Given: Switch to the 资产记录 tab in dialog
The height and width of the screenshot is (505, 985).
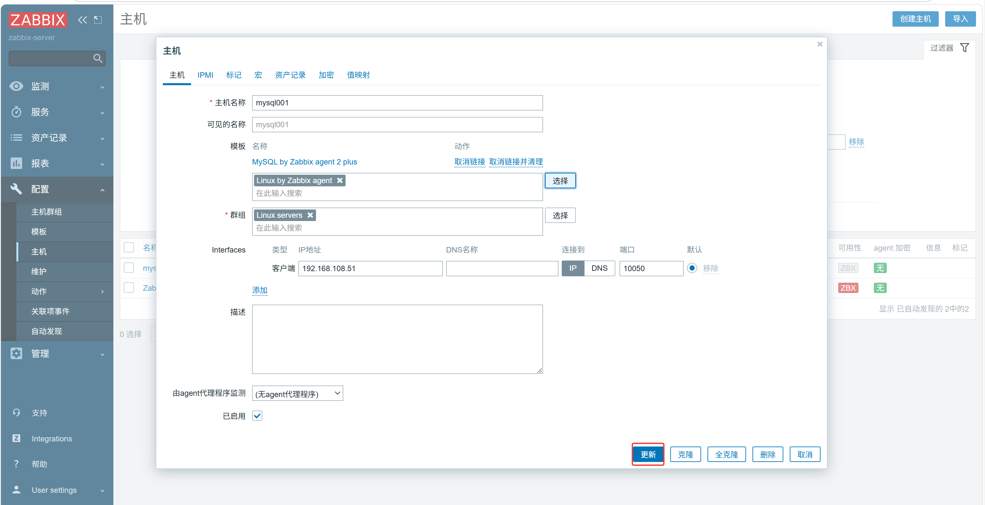Looking at the screenshot, I should click(x=290, y=75).
